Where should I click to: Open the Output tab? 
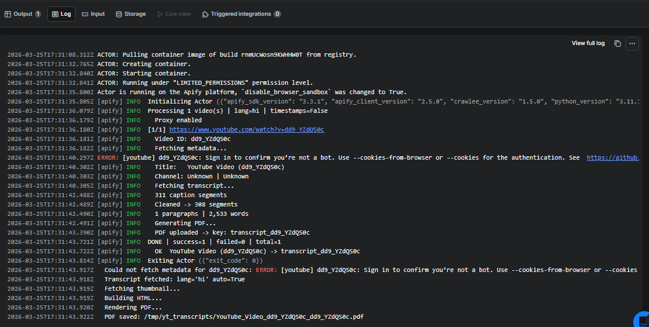(x=23, y=14)
